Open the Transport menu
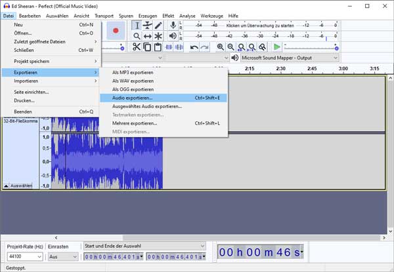The image size is (394, 272). (x=104, y=16)
